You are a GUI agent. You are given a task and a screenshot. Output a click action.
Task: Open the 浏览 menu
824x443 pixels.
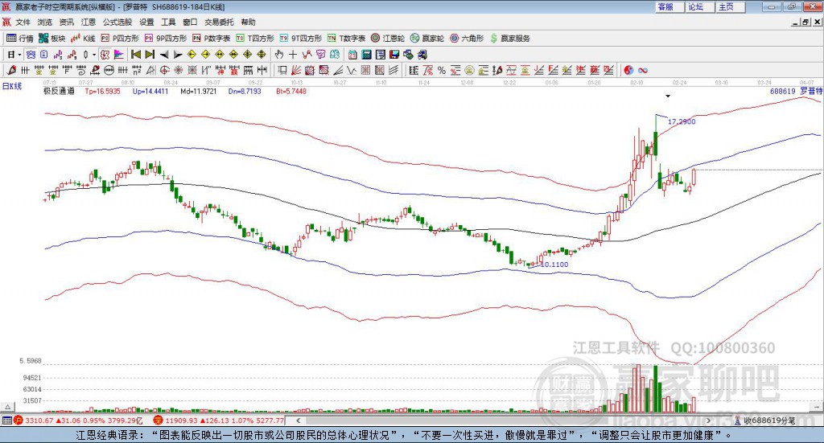pos(45,22)
